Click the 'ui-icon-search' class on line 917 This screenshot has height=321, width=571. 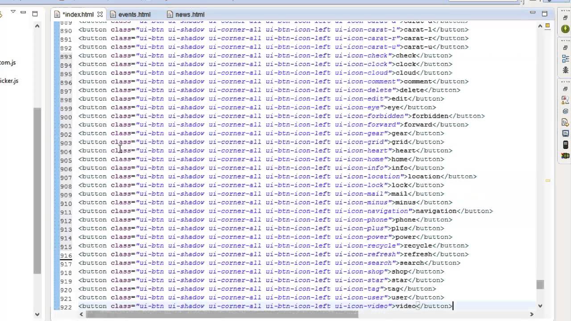pyautogui.click(x=363, y=263)
